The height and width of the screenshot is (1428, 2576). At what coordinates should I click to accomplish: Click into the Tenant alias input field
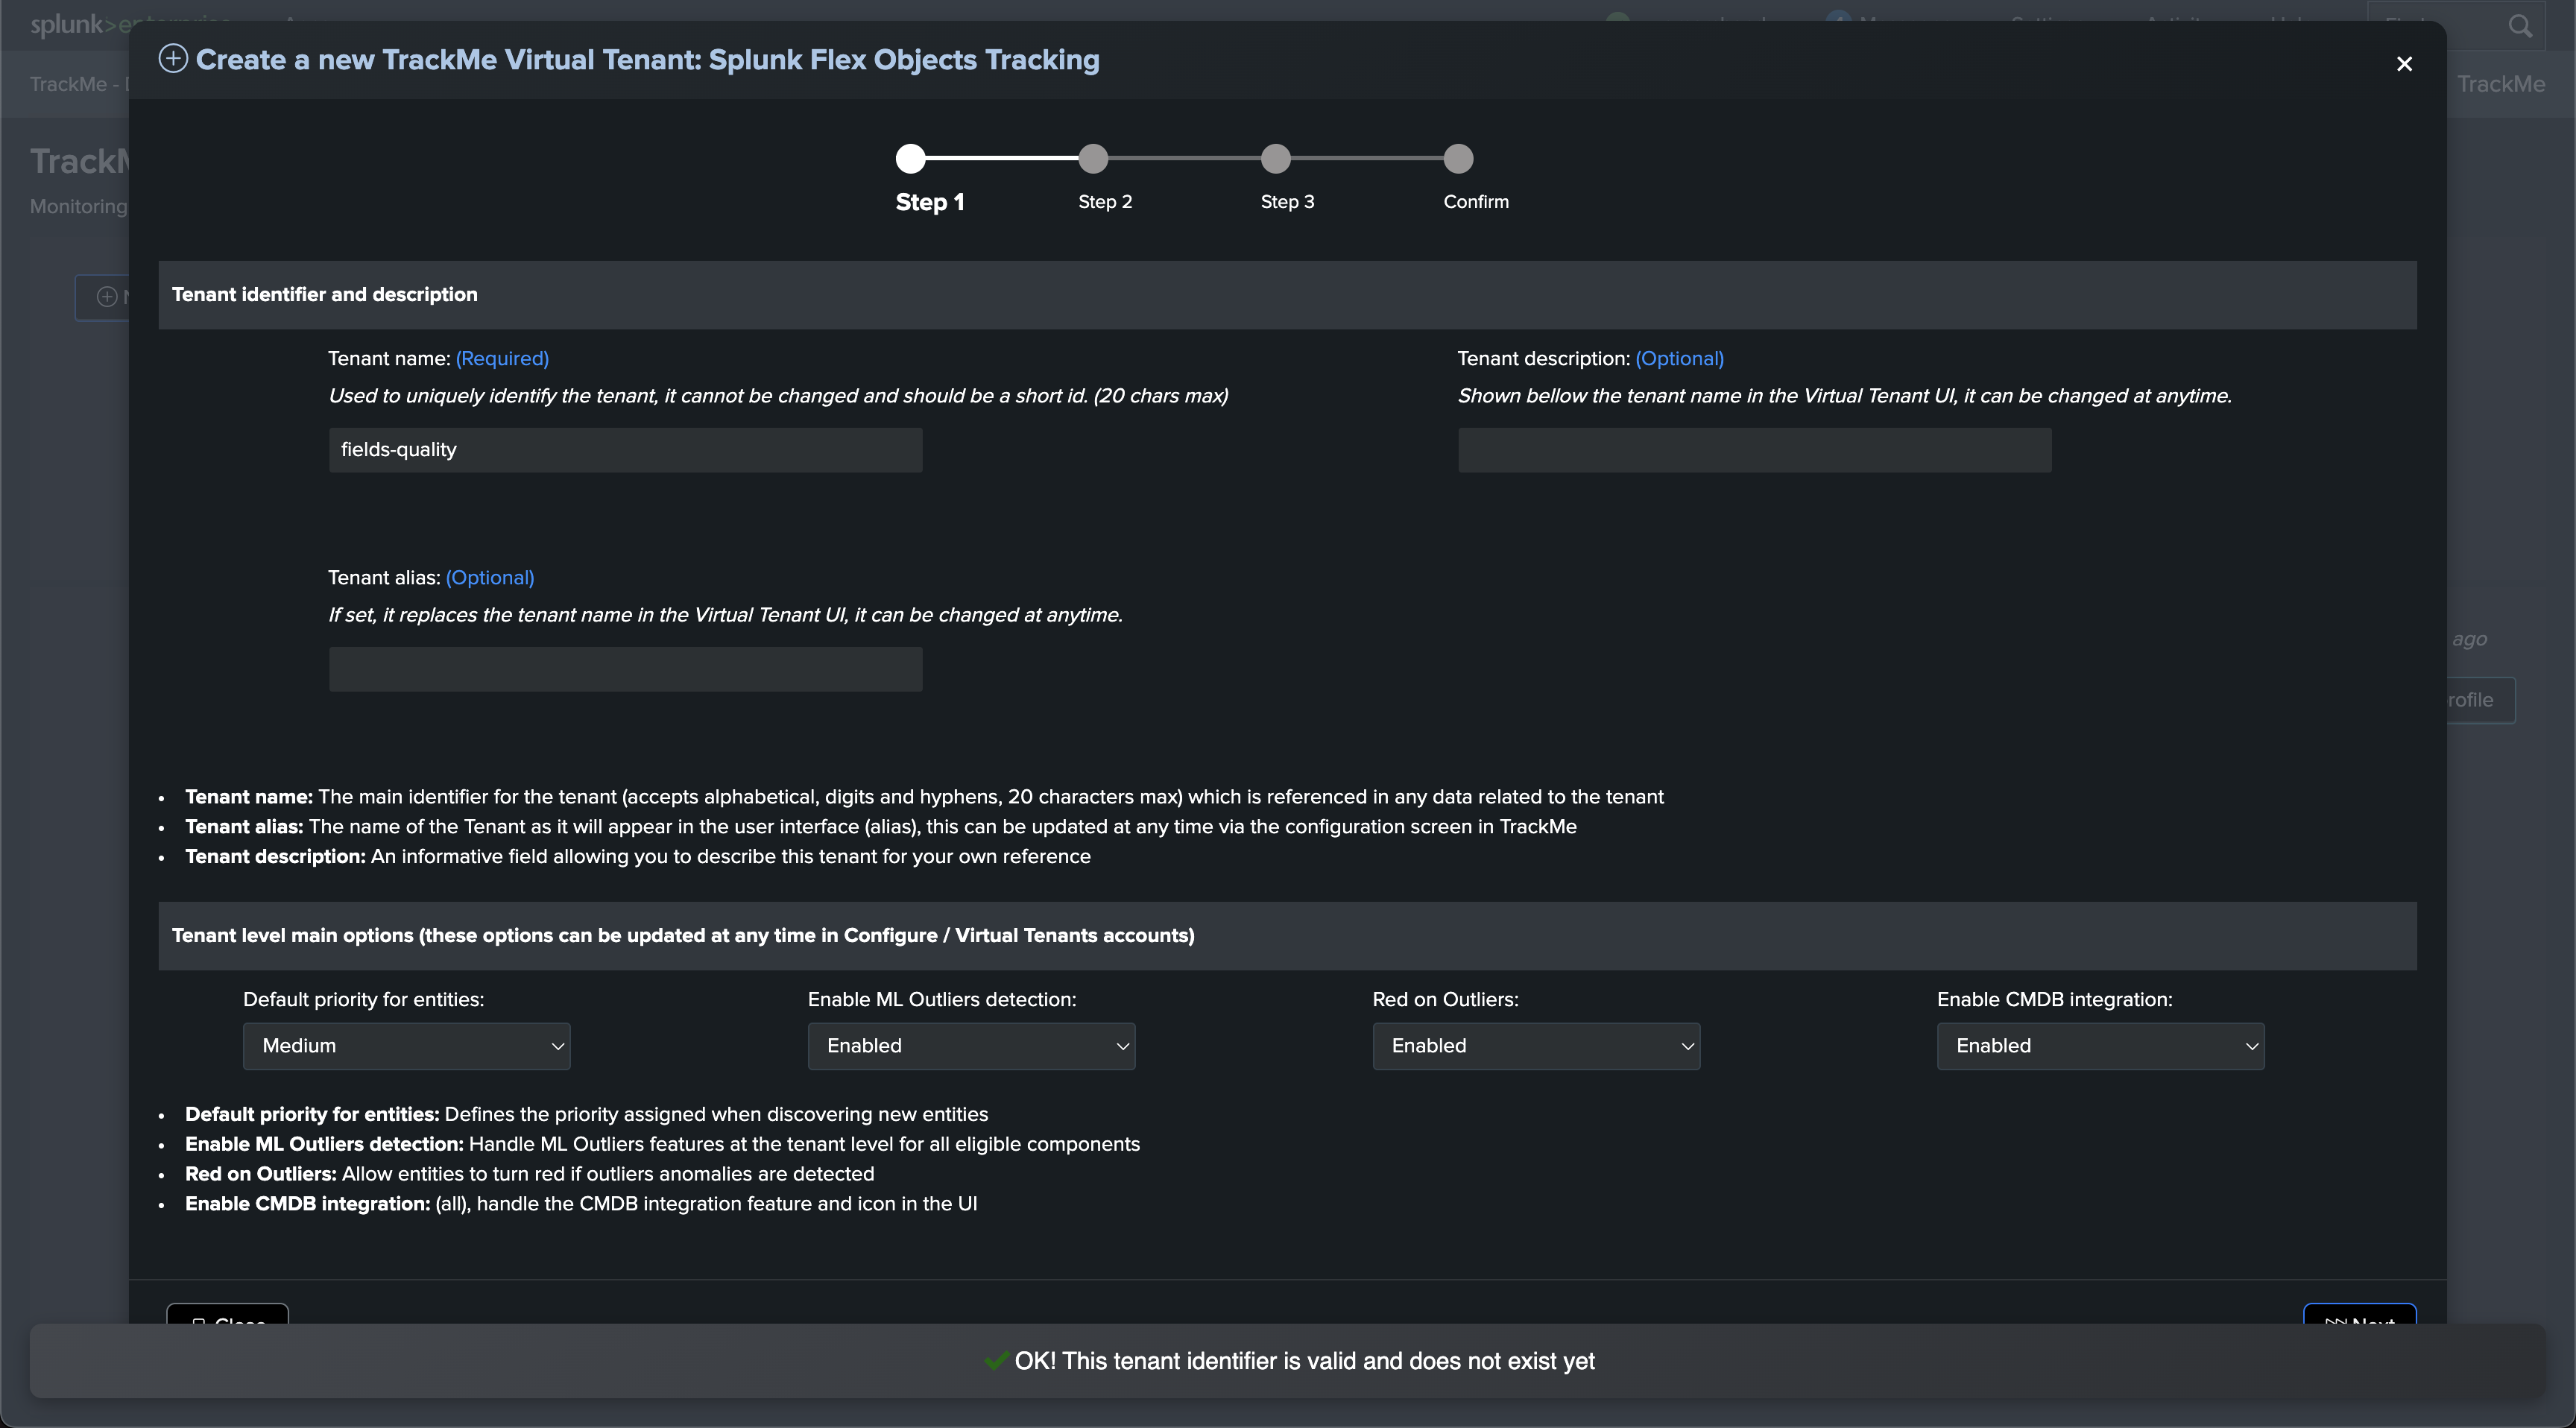pyautogui.click(x=625, y=669)
